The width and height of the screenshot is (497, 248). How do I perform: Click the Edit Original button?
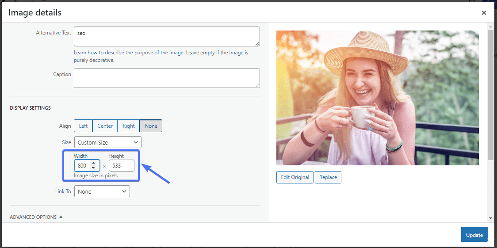[295, 177]
